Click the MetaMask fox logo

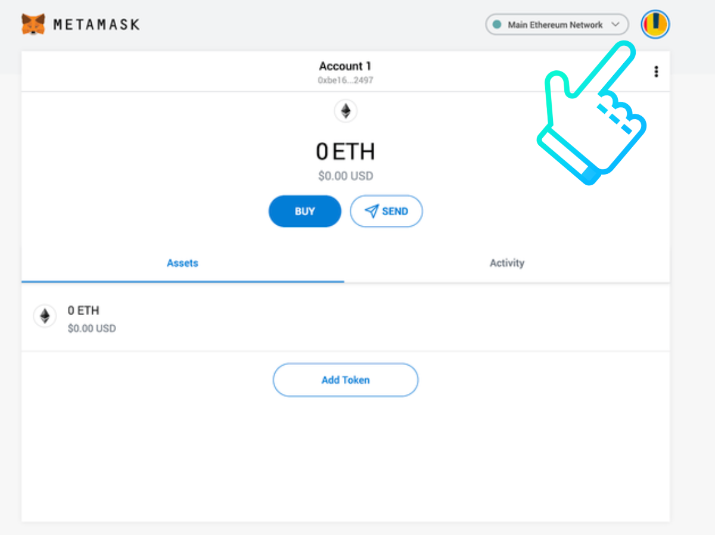click(33, 24)
